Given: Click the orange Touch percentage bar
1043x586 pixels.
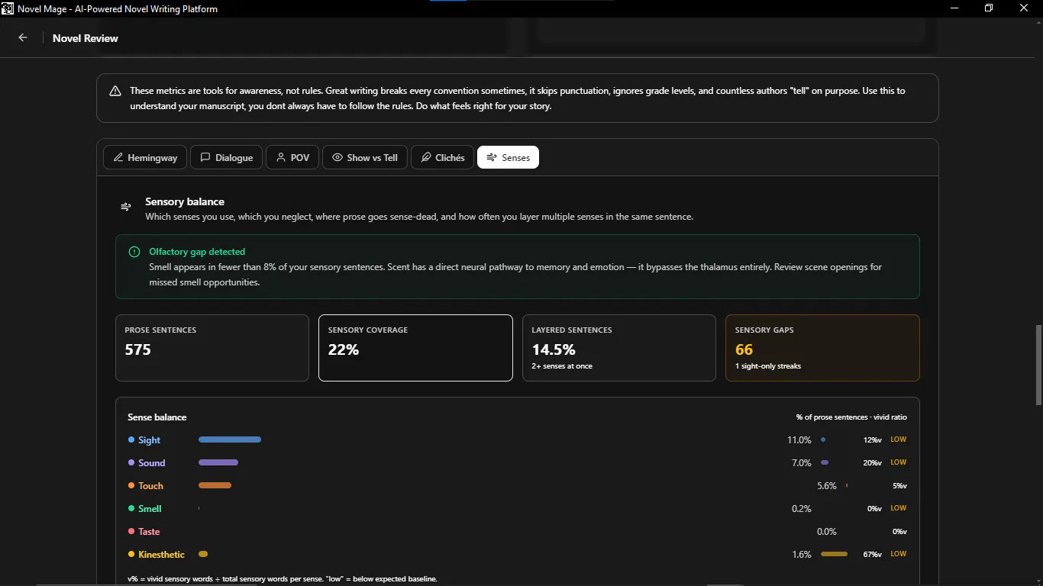Looking at the screenshot, I should 215,485.
